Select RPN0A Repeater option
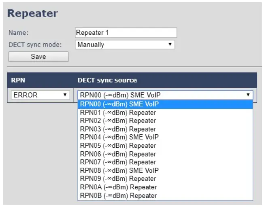This screenshot has height=208, width=264. tap(165, 187)
